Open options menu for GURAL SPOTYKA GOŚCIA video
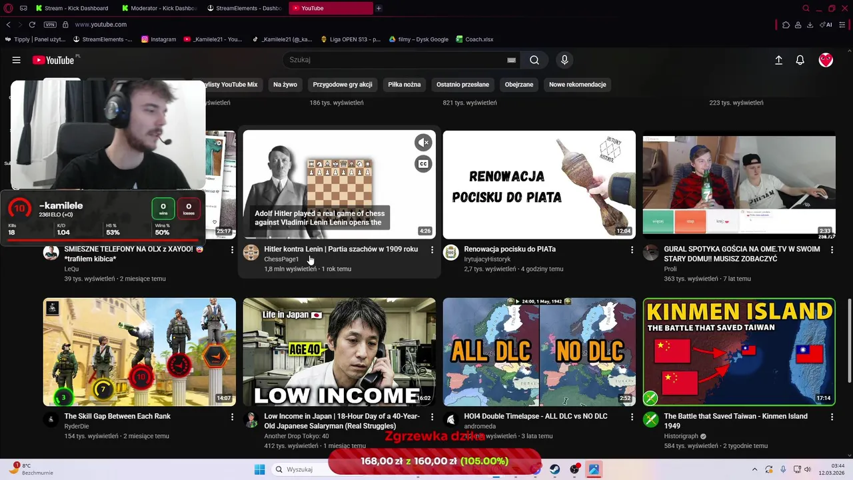Image resolution: width=853 pixels, height=480 pixels. 832,249
